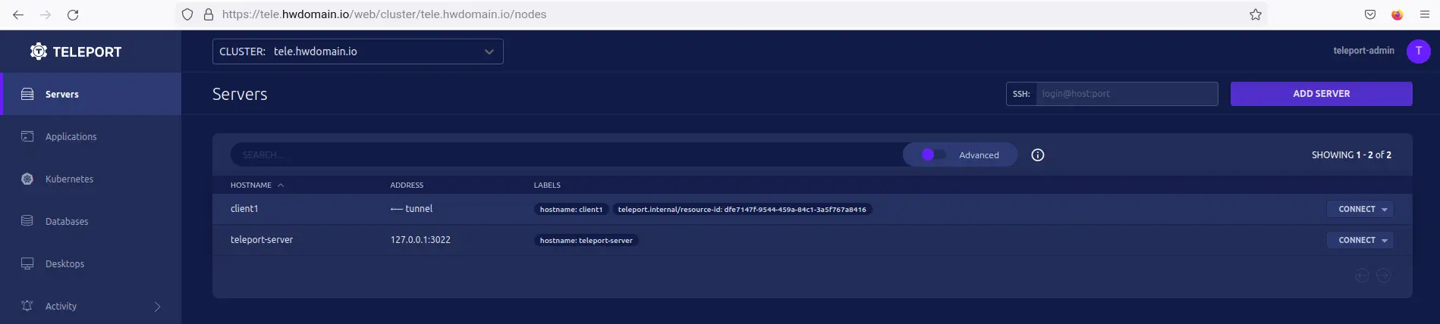Click SHOWING 1 - 2 of 2 text
The image size is (1440, 324).
click(x=1351, y=154)
